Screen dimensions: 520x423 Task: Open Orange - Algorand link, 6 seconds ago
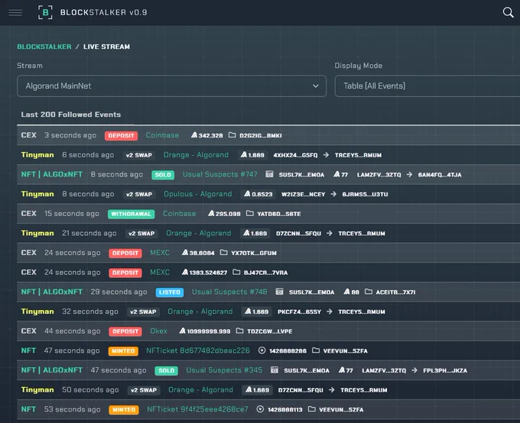(x=196, y=155)
